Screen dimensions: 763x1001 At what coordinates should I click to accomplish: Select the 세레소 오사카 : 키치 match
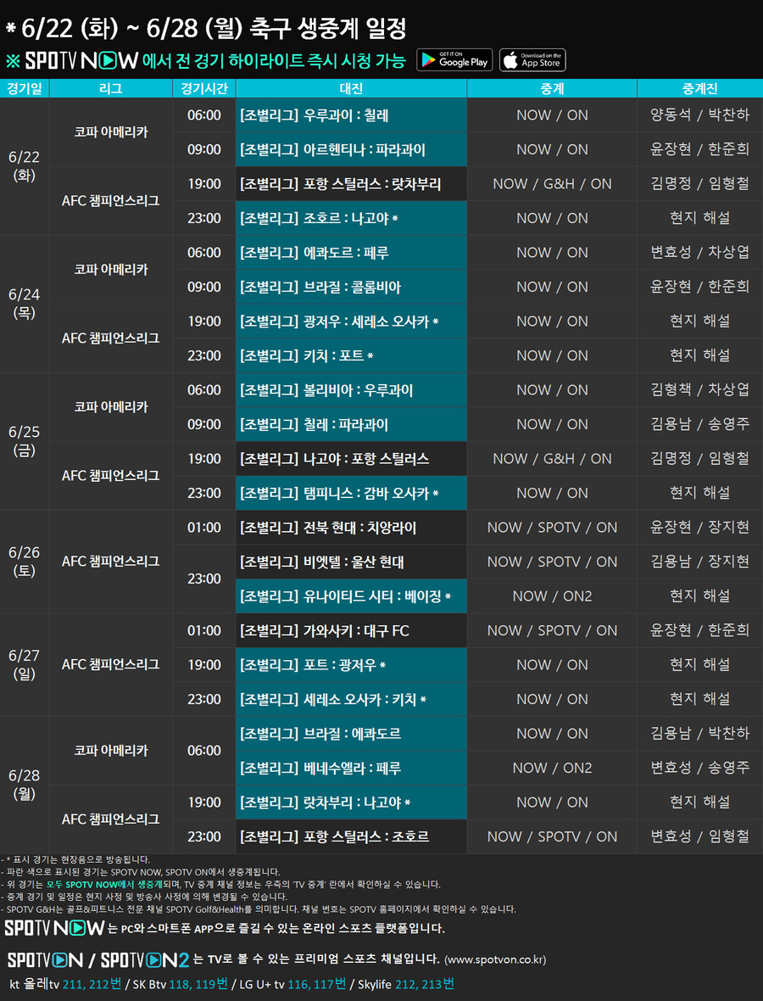(351, 700)
